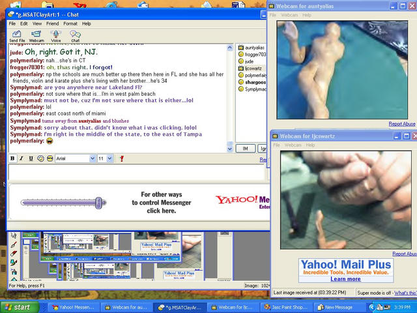The height and width of the screenshot is (313, 417).
Task: Click the ljcswartz webcam video image
Action: (x=346, y=200)
